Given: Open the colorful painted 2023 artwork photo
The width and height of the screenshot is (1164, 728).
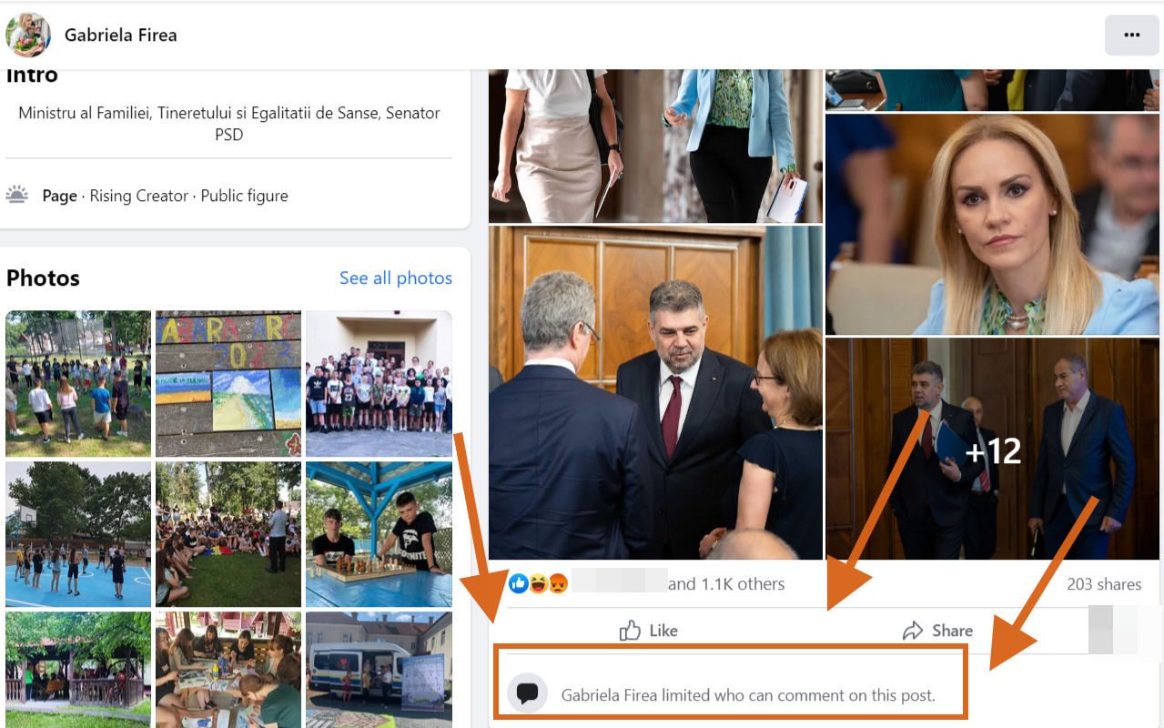Looking at the screenshot, I should click(x=228, y=383).
